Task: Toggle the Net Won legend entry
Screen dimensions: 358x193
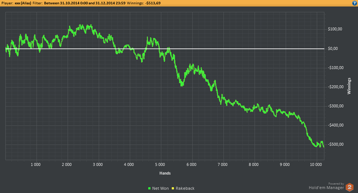Action: (159, 188)
